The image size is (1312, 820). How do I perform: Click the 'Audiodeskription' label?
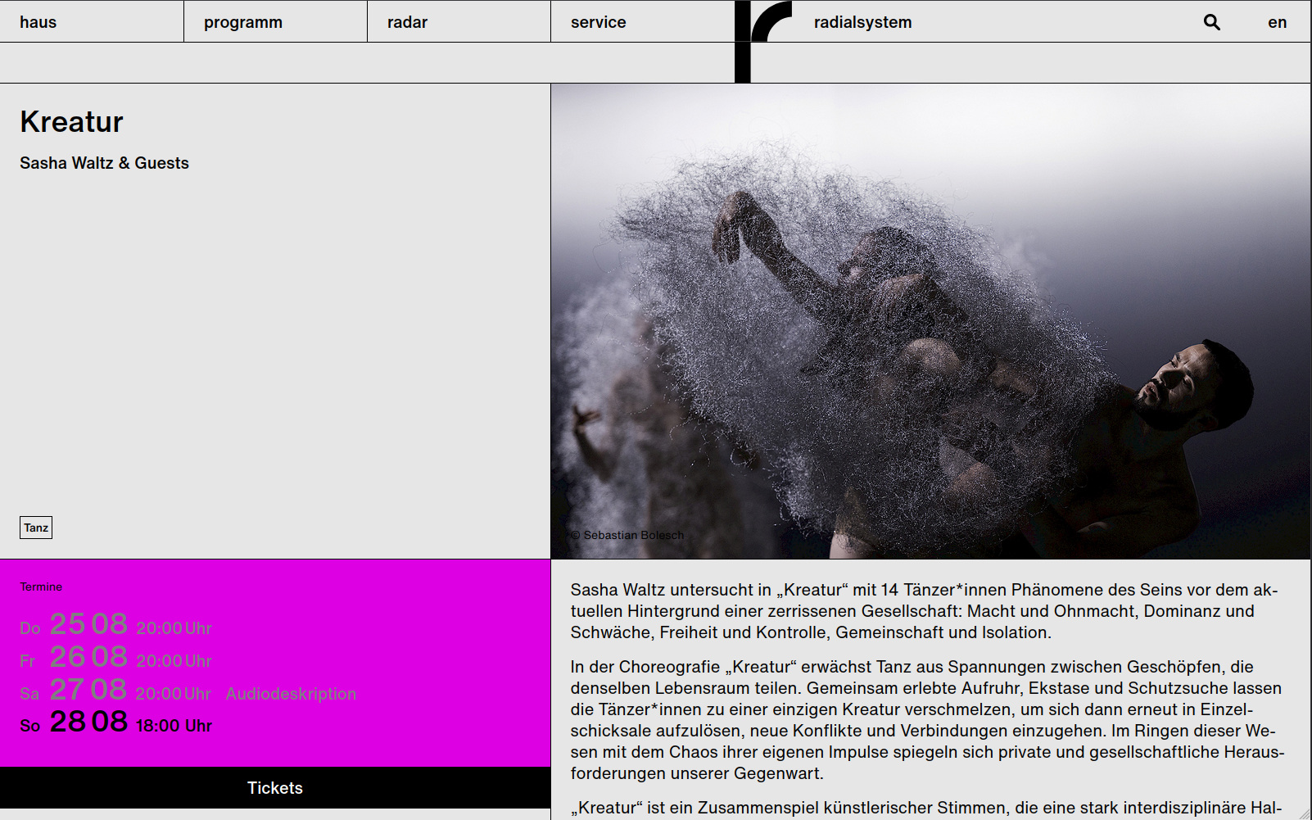291,694
